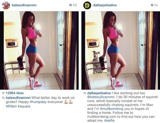
Task: Click dallaspetsalive name starting the right caption
Action: pos(99,93)
